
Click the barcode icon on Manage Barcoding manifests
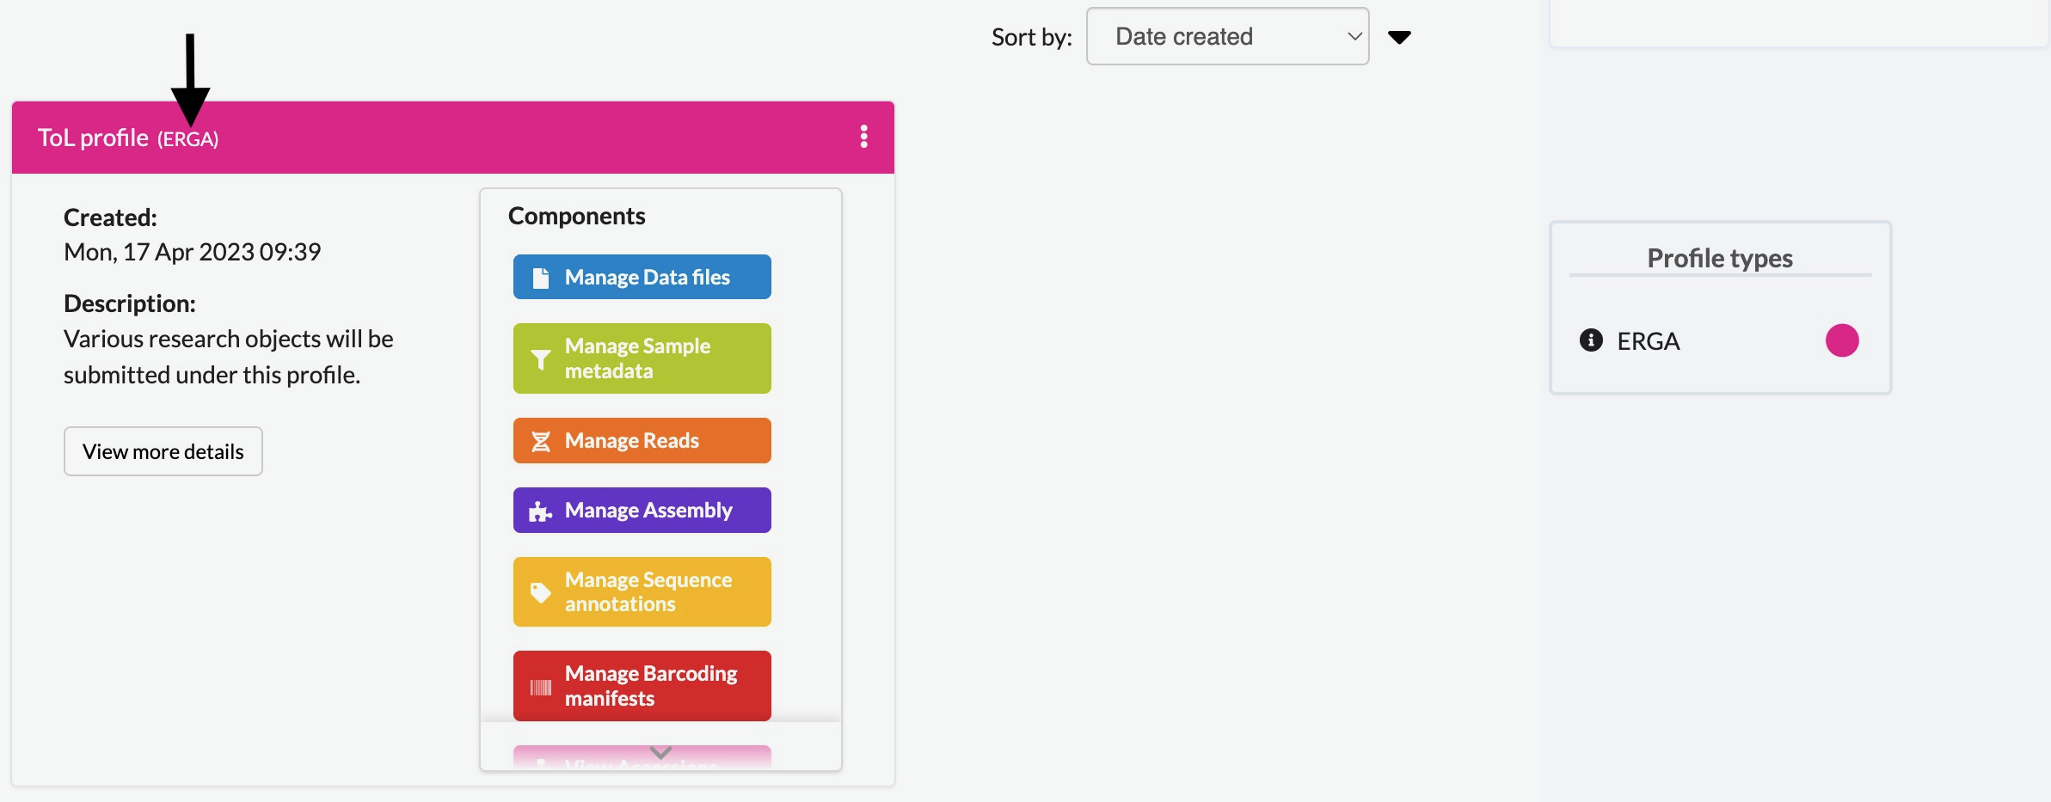(541, 687)
